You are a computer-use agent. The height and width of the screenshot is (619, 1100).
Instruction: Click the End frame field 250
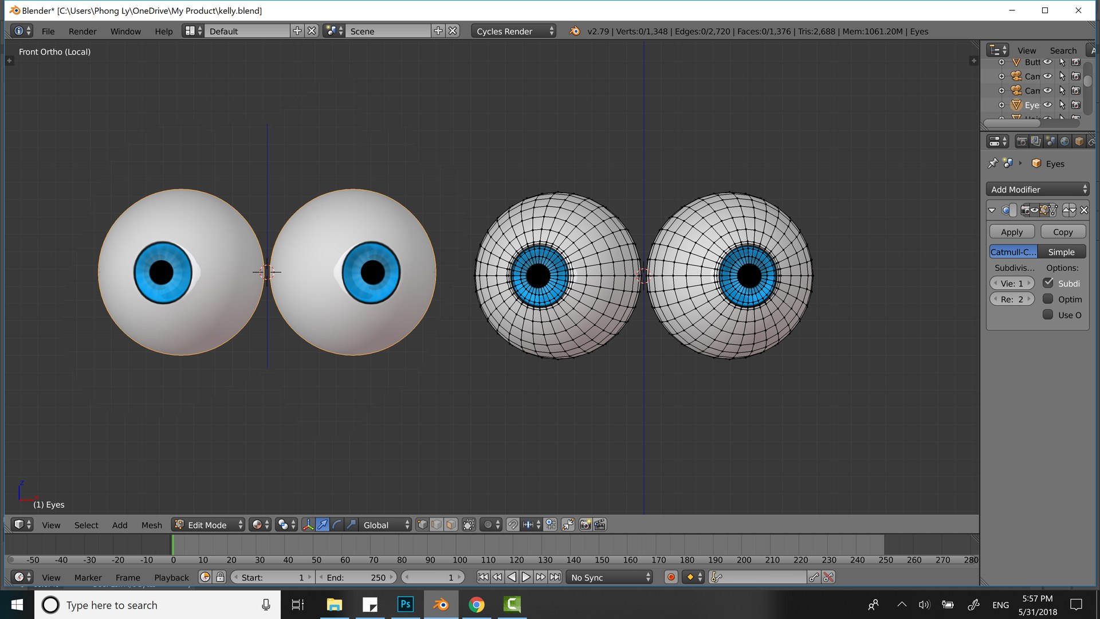pos(357,577)
